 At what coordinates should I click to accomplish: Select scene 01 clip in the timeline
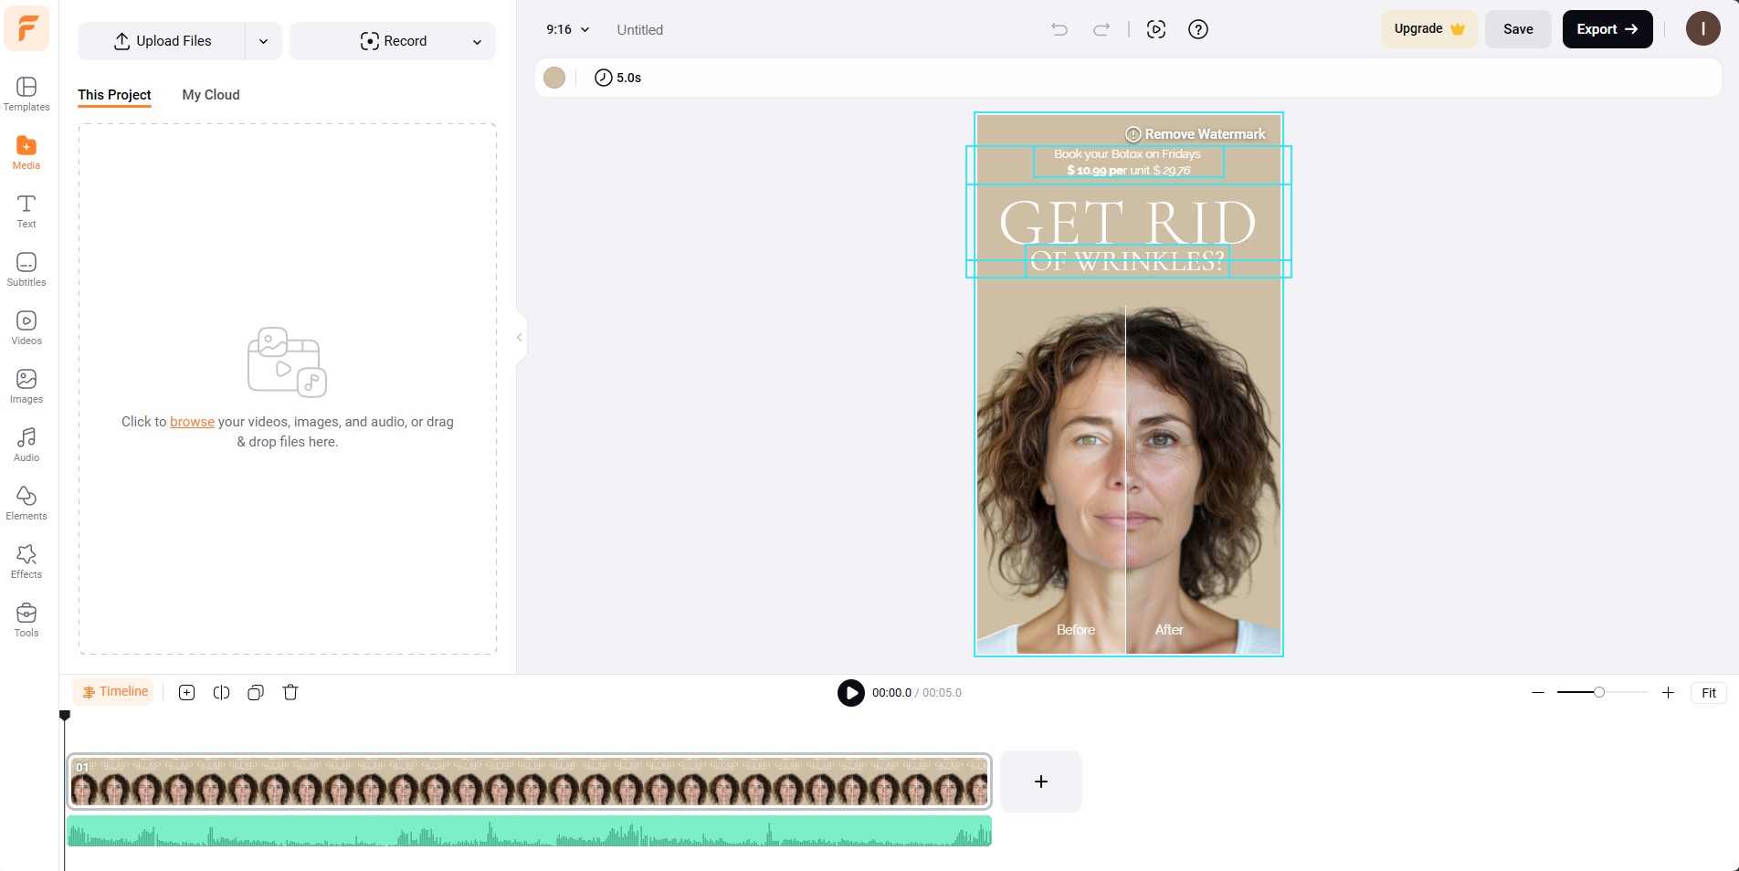click(530, 782)
